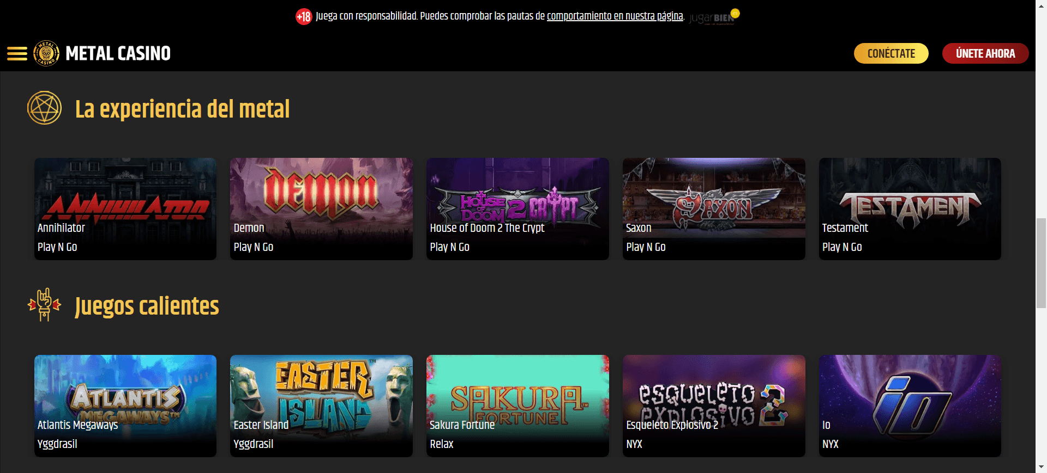Click the JugarBien logo
The width and height of the screenshot is (1047, 473).
pos(714,17)
